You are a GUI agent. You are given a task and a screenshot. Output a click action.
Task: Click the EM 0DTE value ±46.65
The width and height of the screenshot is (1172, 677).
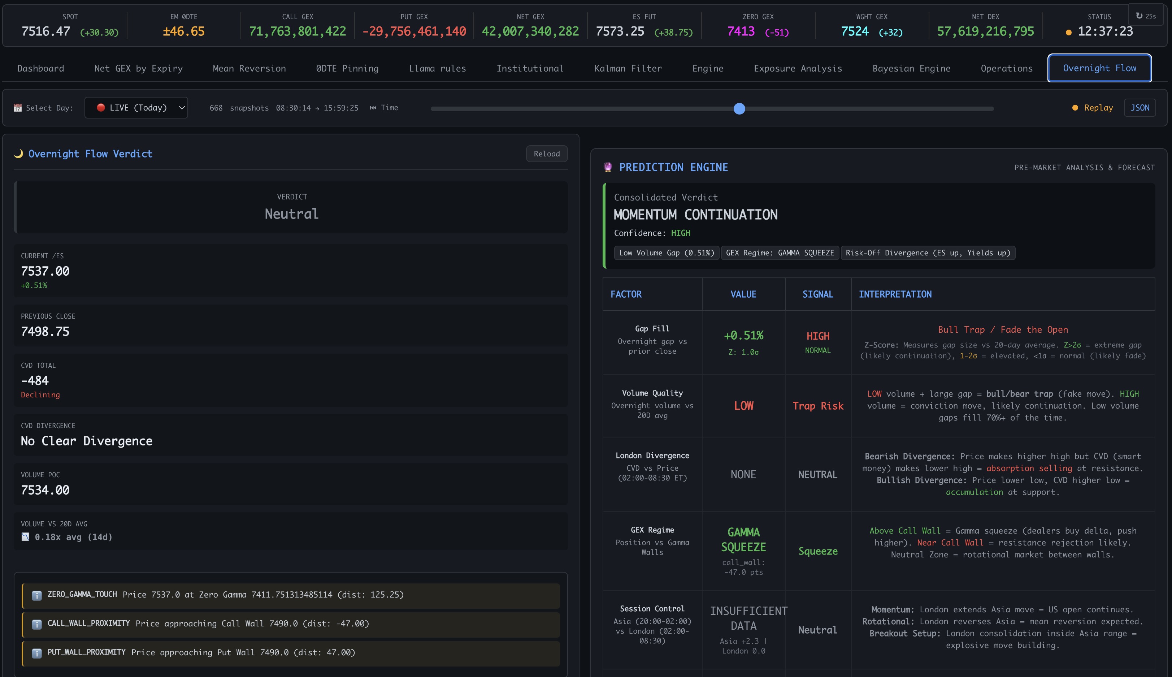(x=183, y=32)
